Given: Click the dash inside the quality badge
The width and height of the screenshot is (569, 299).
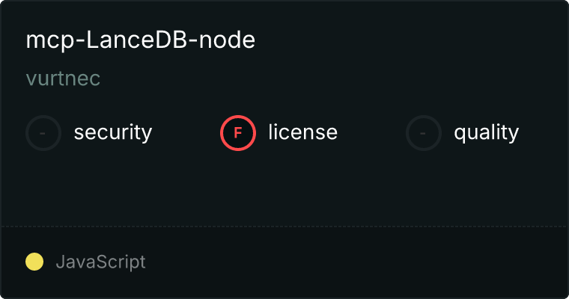Looking at the screenshot, I should tap(423, 133).
